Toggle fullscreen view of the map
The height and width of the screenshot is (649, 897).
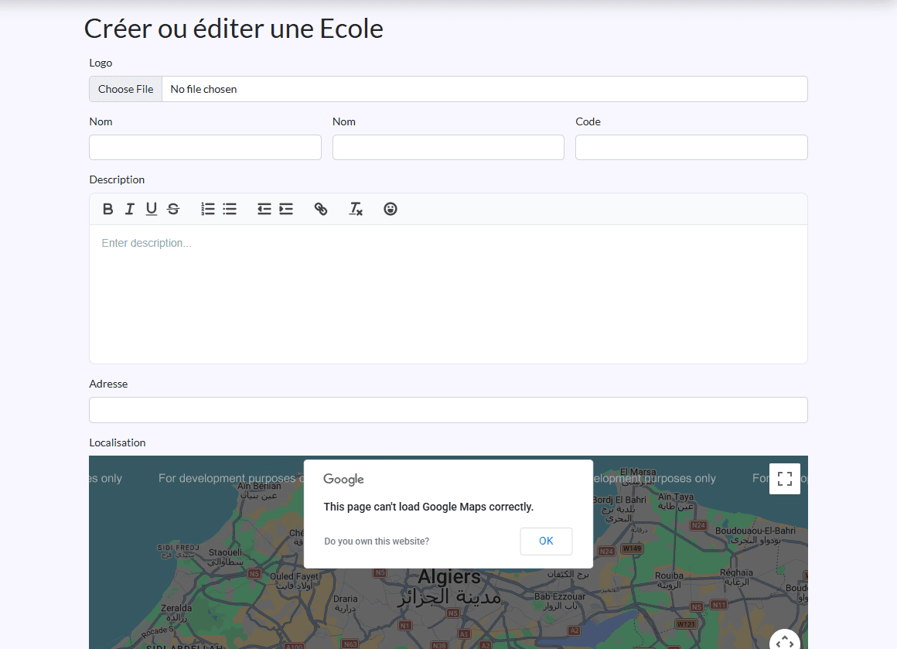[785, 479]
